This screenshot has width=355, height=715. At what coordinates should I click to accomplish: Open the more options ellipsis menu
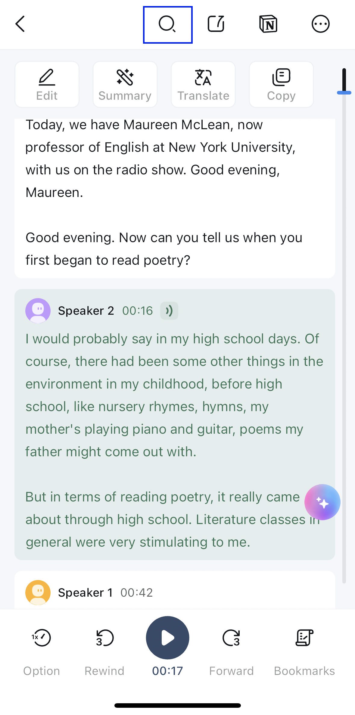point(320,24)
